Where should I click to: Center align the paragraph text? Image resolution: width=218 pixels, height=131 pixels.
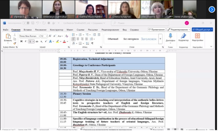pos(78,39)
